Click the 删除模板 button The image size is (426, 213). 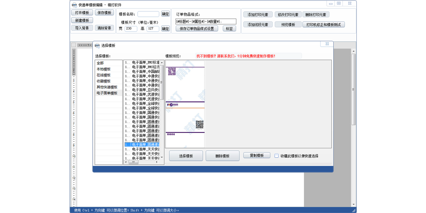[223, 156]
